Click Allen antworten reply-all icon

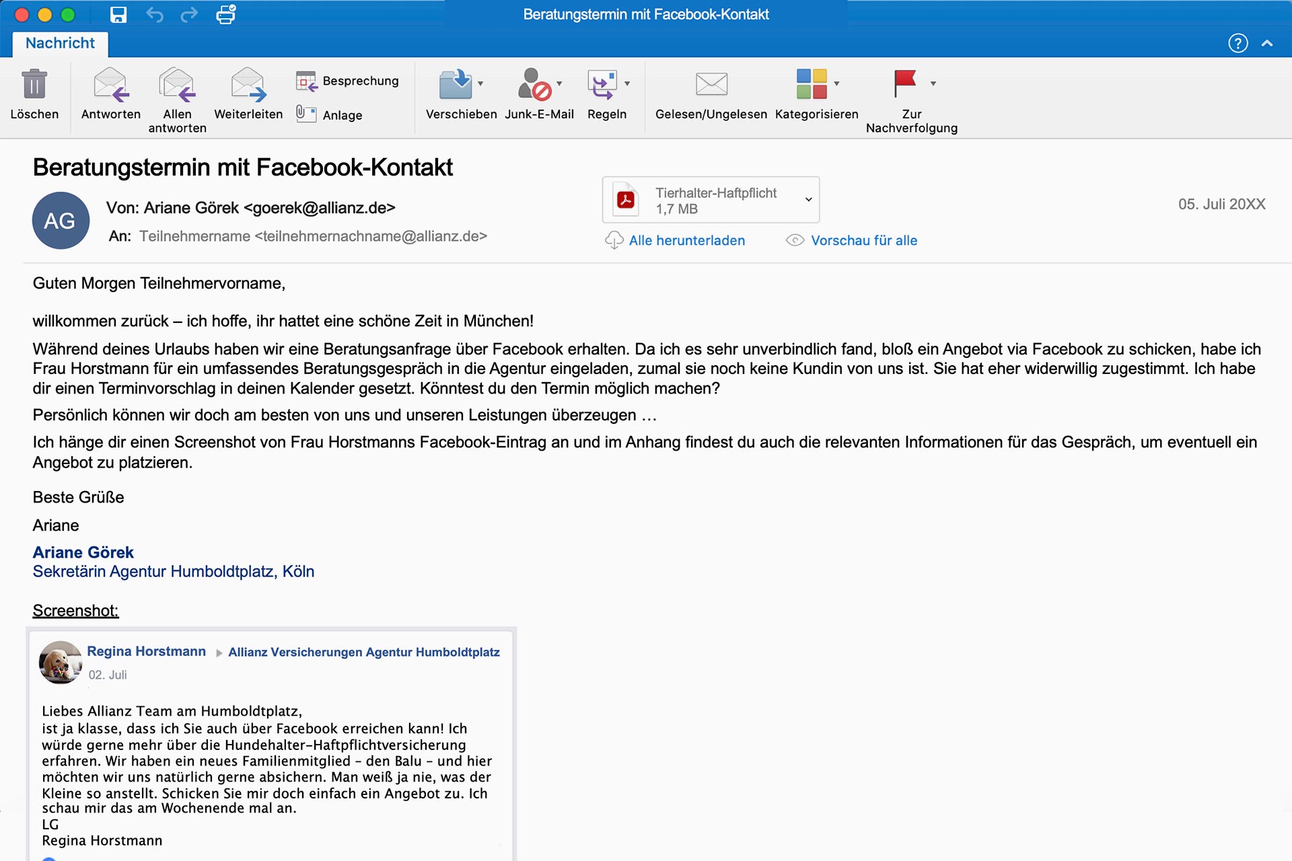pyautogui.click(x=177, y=85)
